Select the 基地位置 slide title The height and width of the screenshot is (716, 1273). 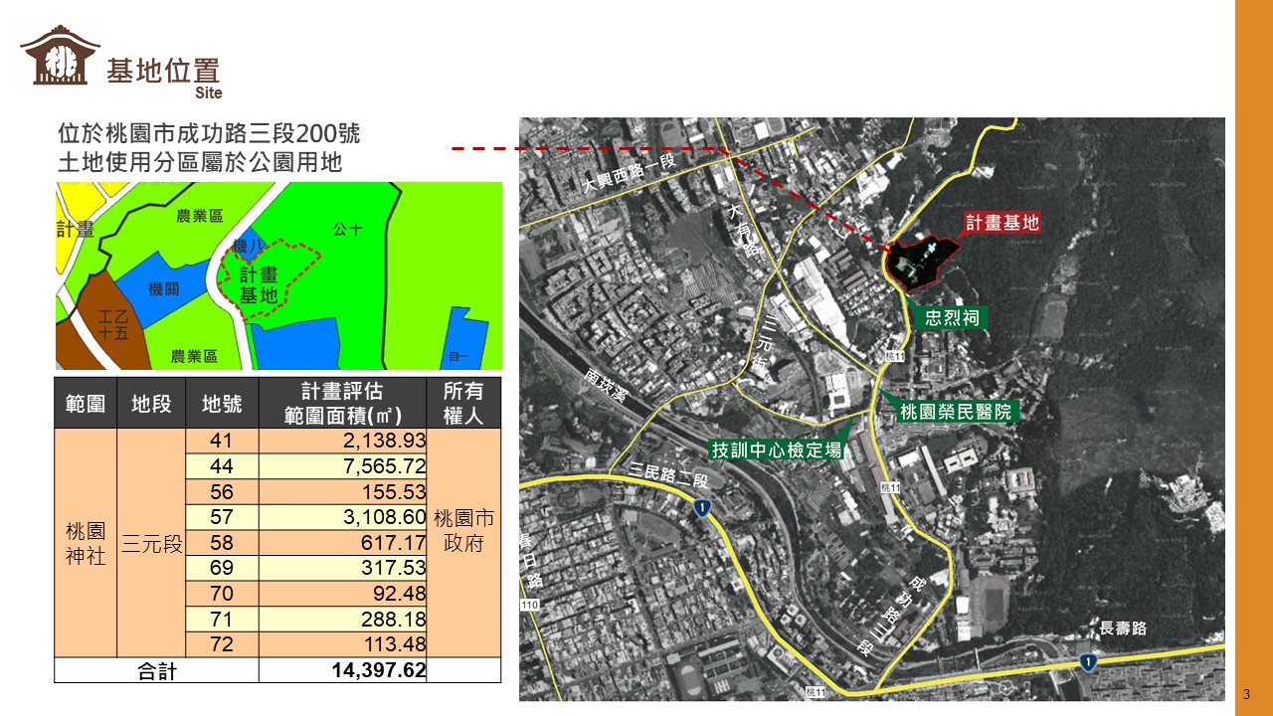click(x=163, y=71)
